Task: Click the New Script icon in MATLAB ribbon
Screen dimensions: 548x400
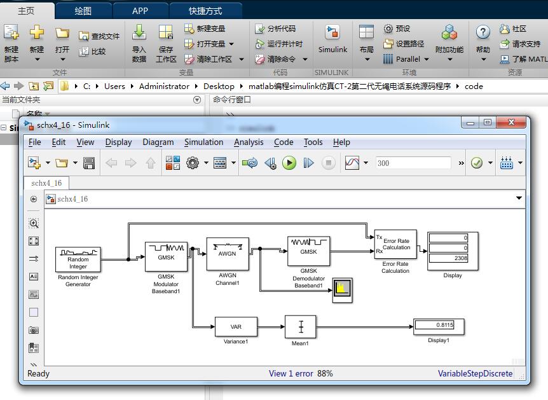Action: [x=11, y=43]
